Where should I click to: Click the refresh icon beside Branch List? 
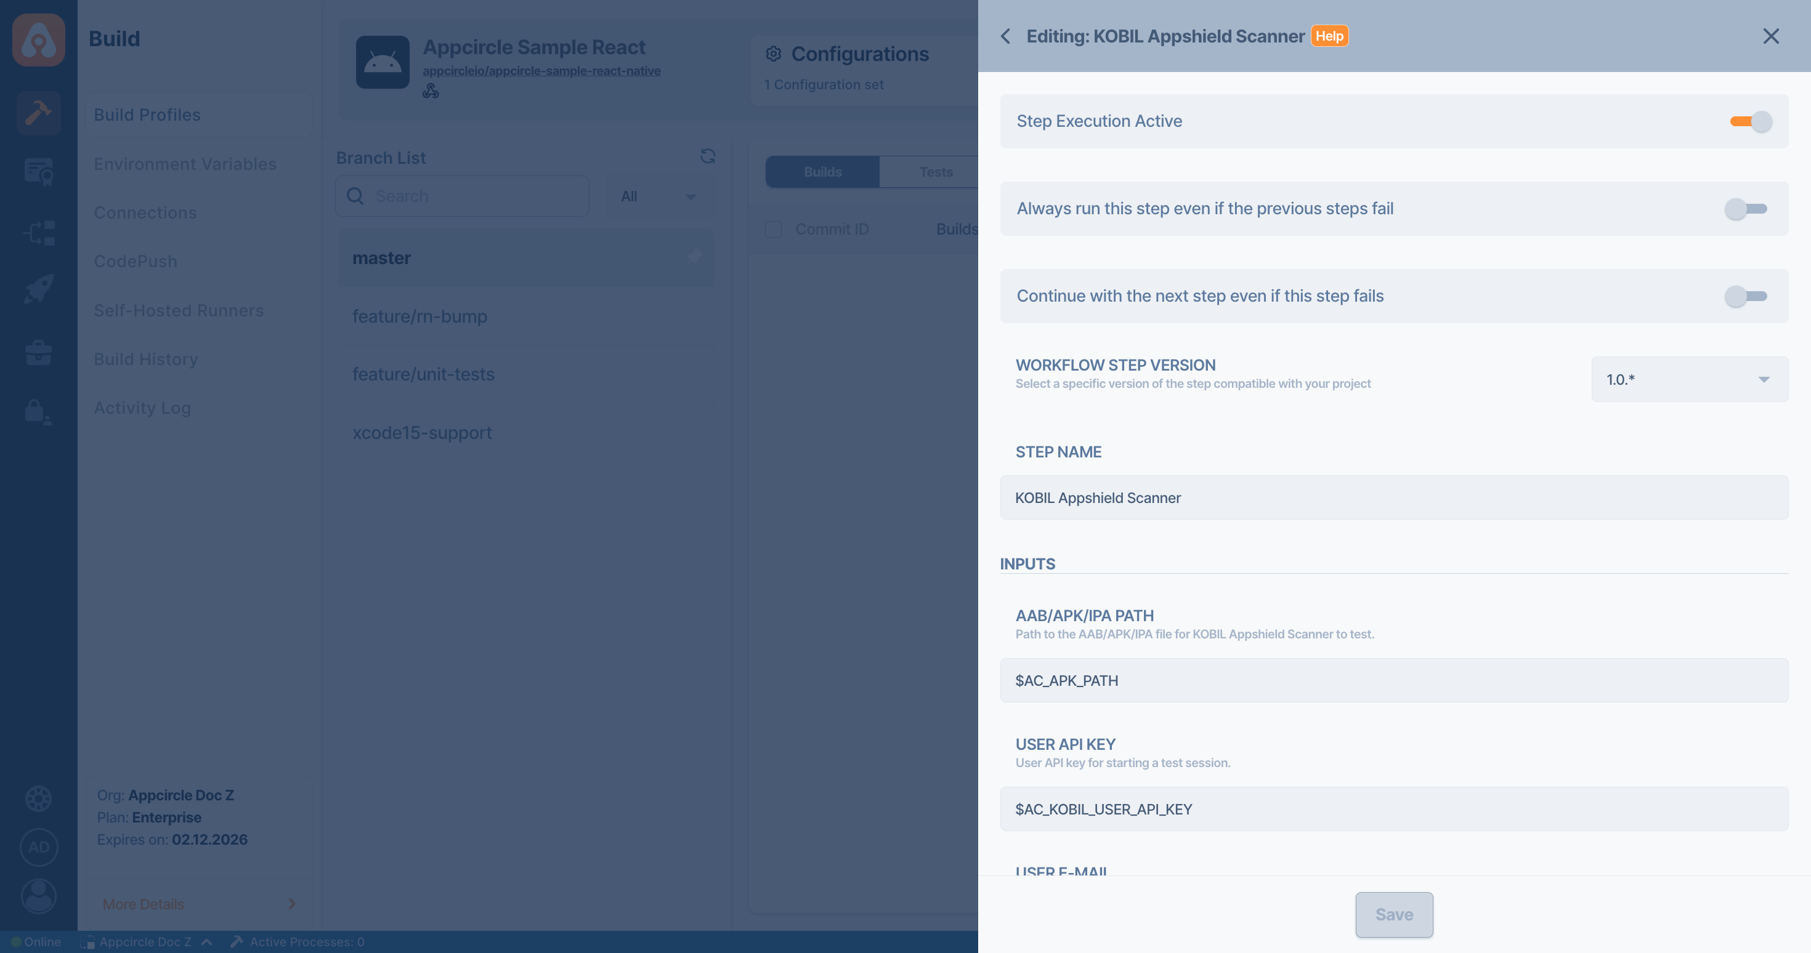(x=708, y=156)
